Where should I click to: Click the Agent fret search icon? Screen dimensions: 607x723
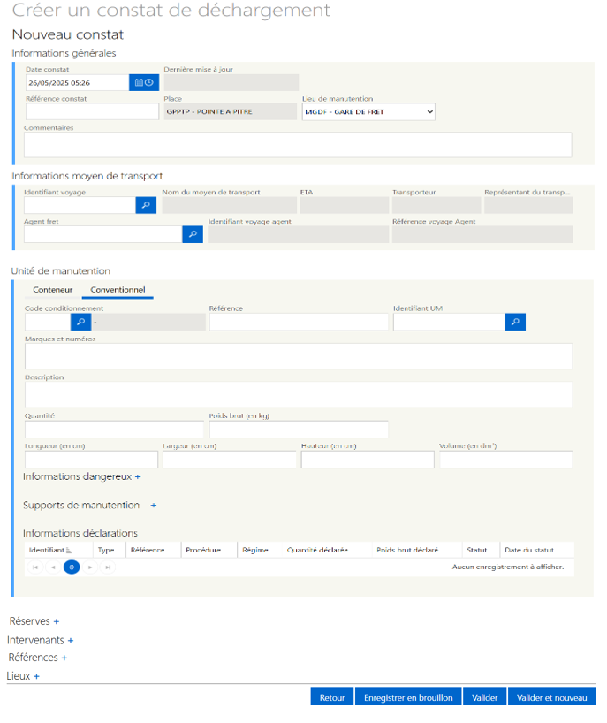point(193,234)
